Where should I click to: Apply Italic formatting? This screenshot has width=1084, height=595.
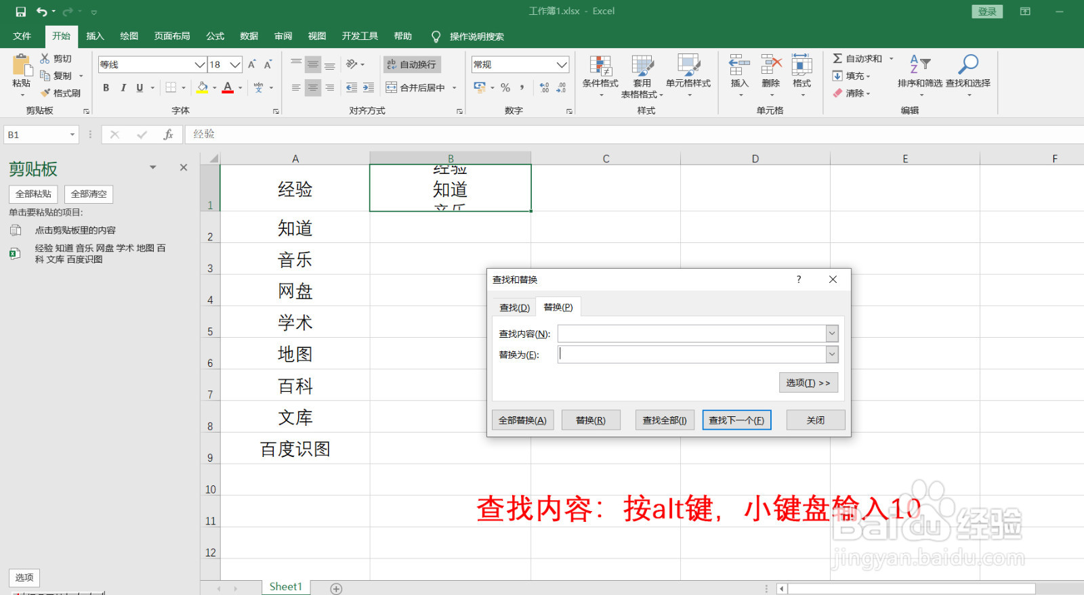pos(123,87)
